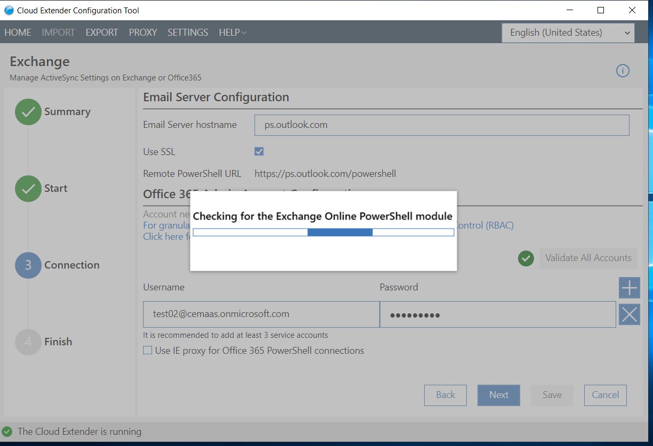Add a new service account row
This screenshot has width=653, height=446.
click(629, 287)
